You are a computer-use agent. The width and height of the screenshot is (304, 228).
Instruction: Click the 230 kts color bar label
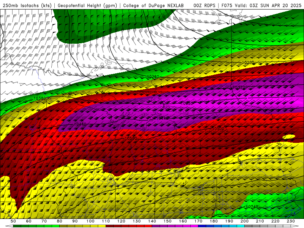coord(291,221)
